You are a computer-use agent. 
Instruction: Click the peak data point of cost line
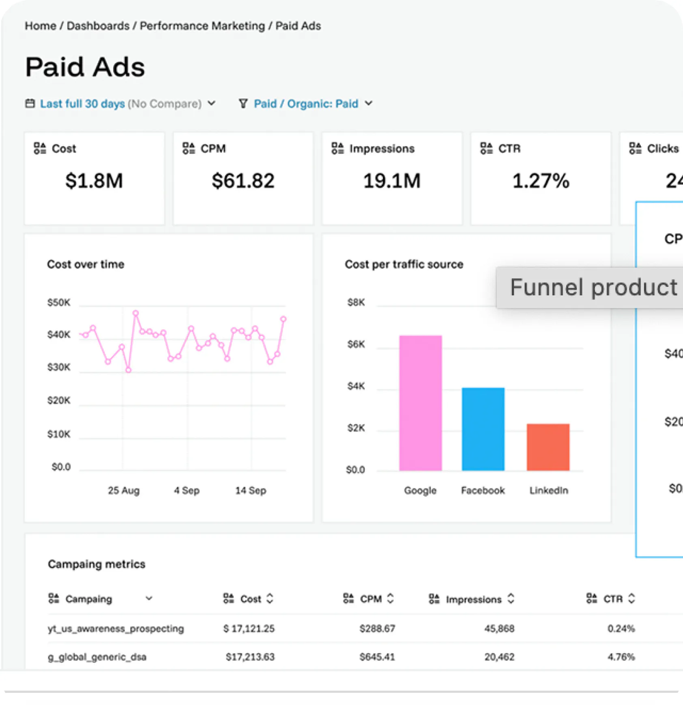point(136,313)
